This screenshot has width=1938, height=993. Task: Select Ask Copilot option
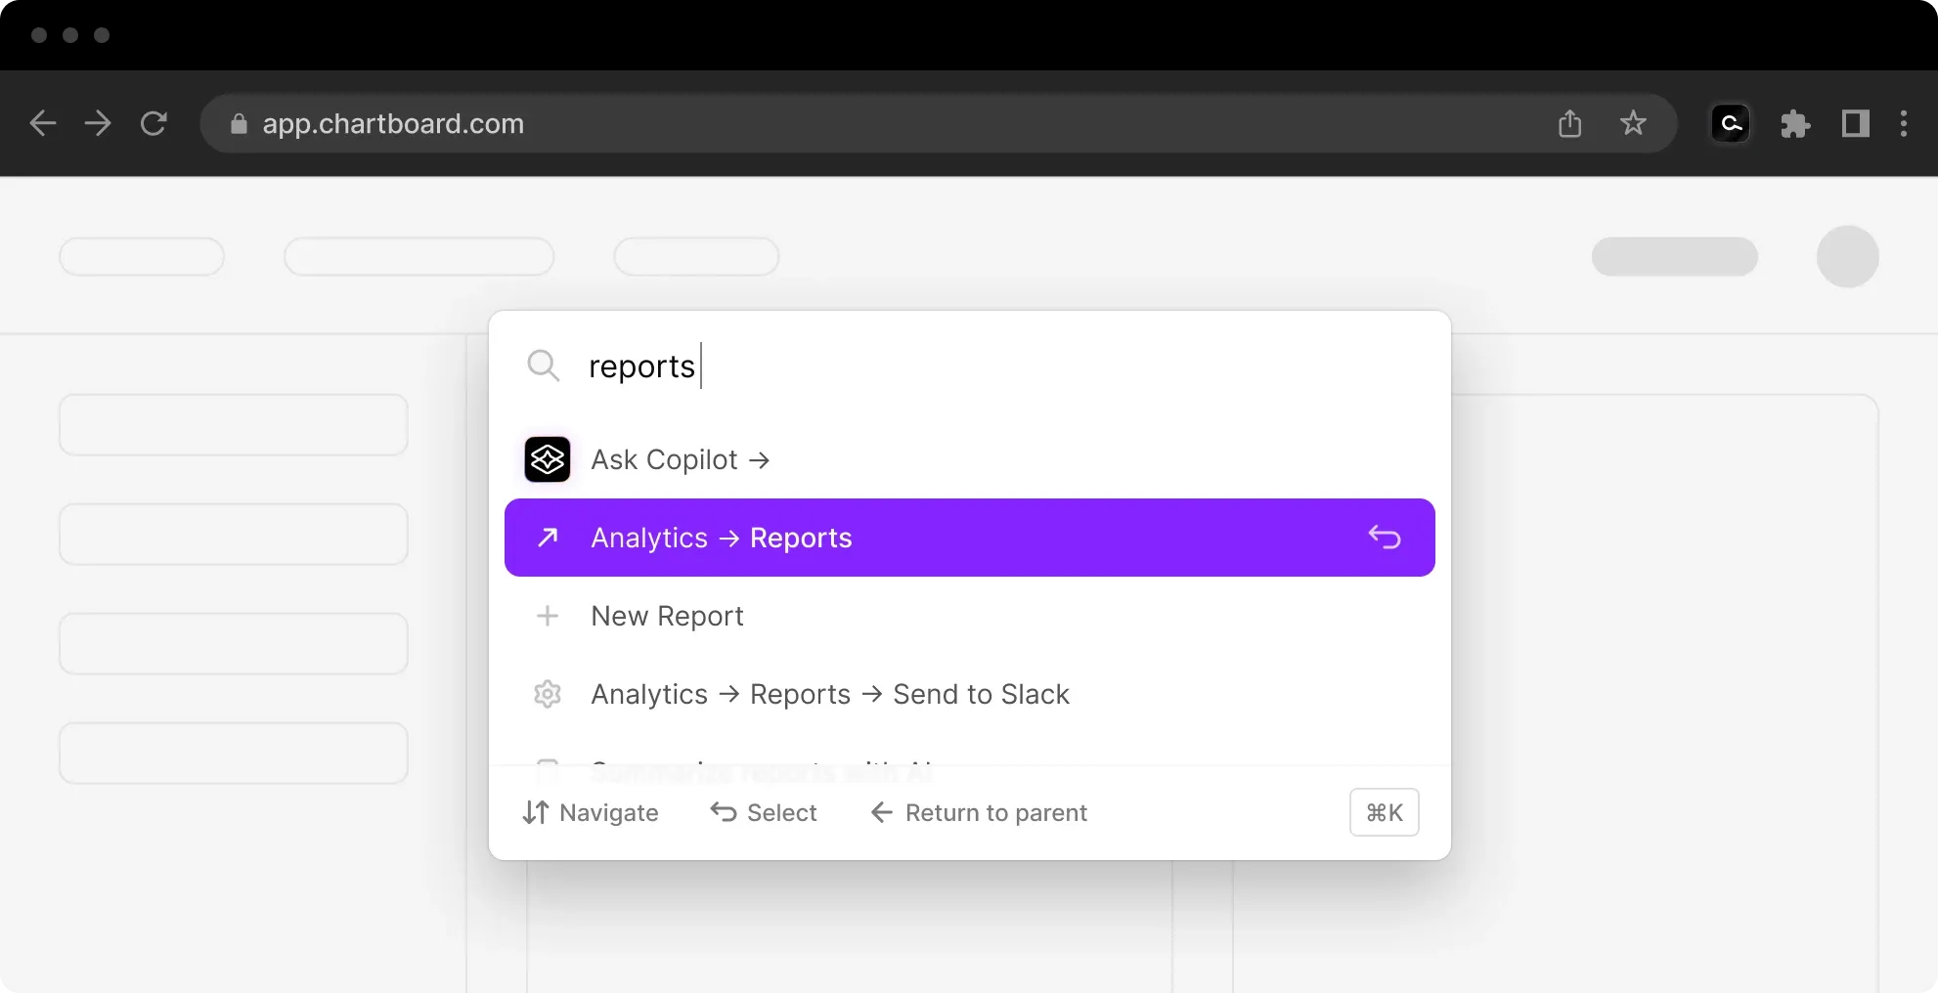680,459
